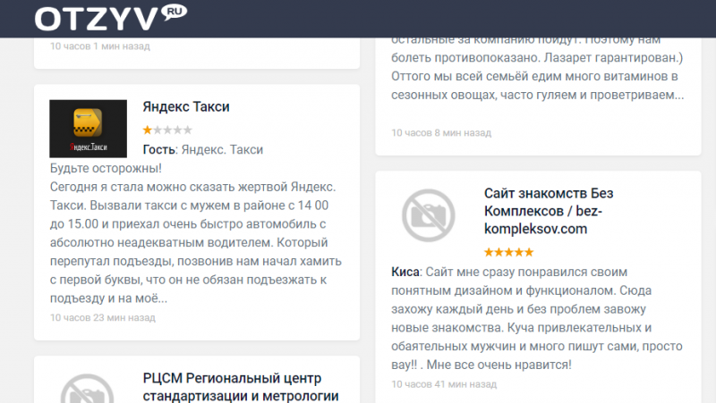
Task: Open the Сайт знакомств Без Комплексов title
Action: tap(549, 211)
